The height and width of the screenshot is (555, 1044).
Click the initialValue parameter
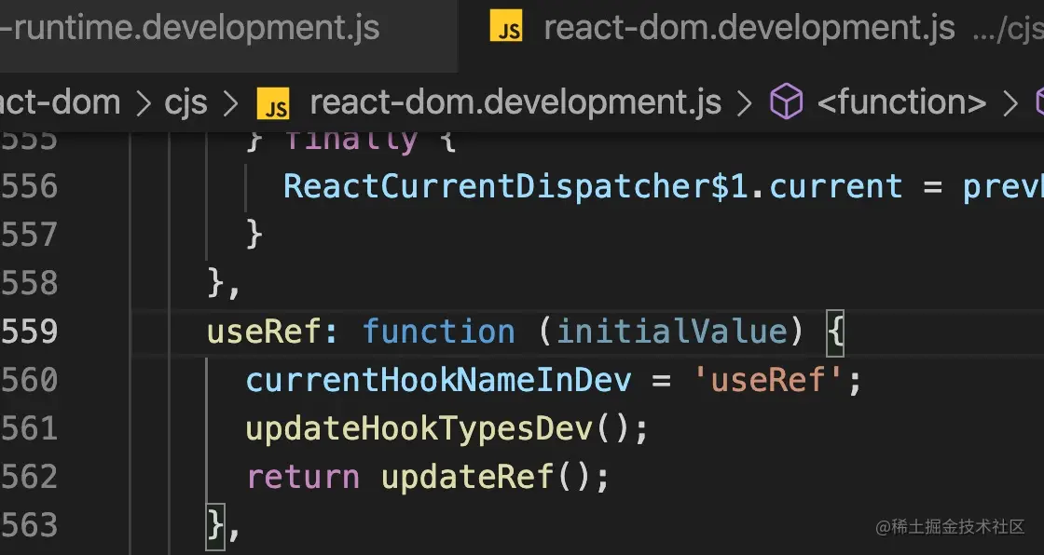(x=672, y=332)
